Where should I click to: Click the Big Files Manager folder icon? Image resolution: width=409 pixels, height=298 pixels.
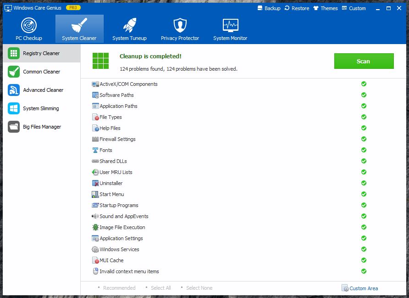tap(14, 127)
